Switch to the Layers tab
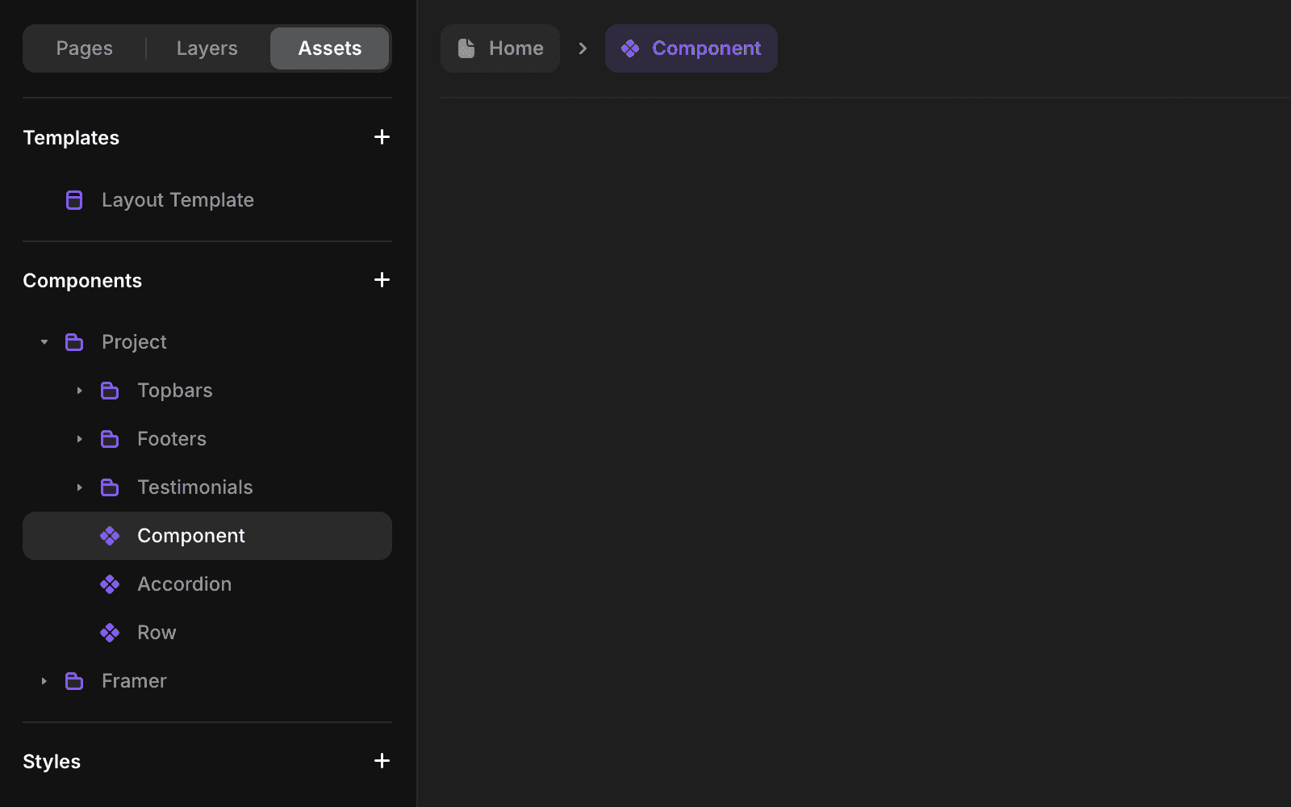 207,48
